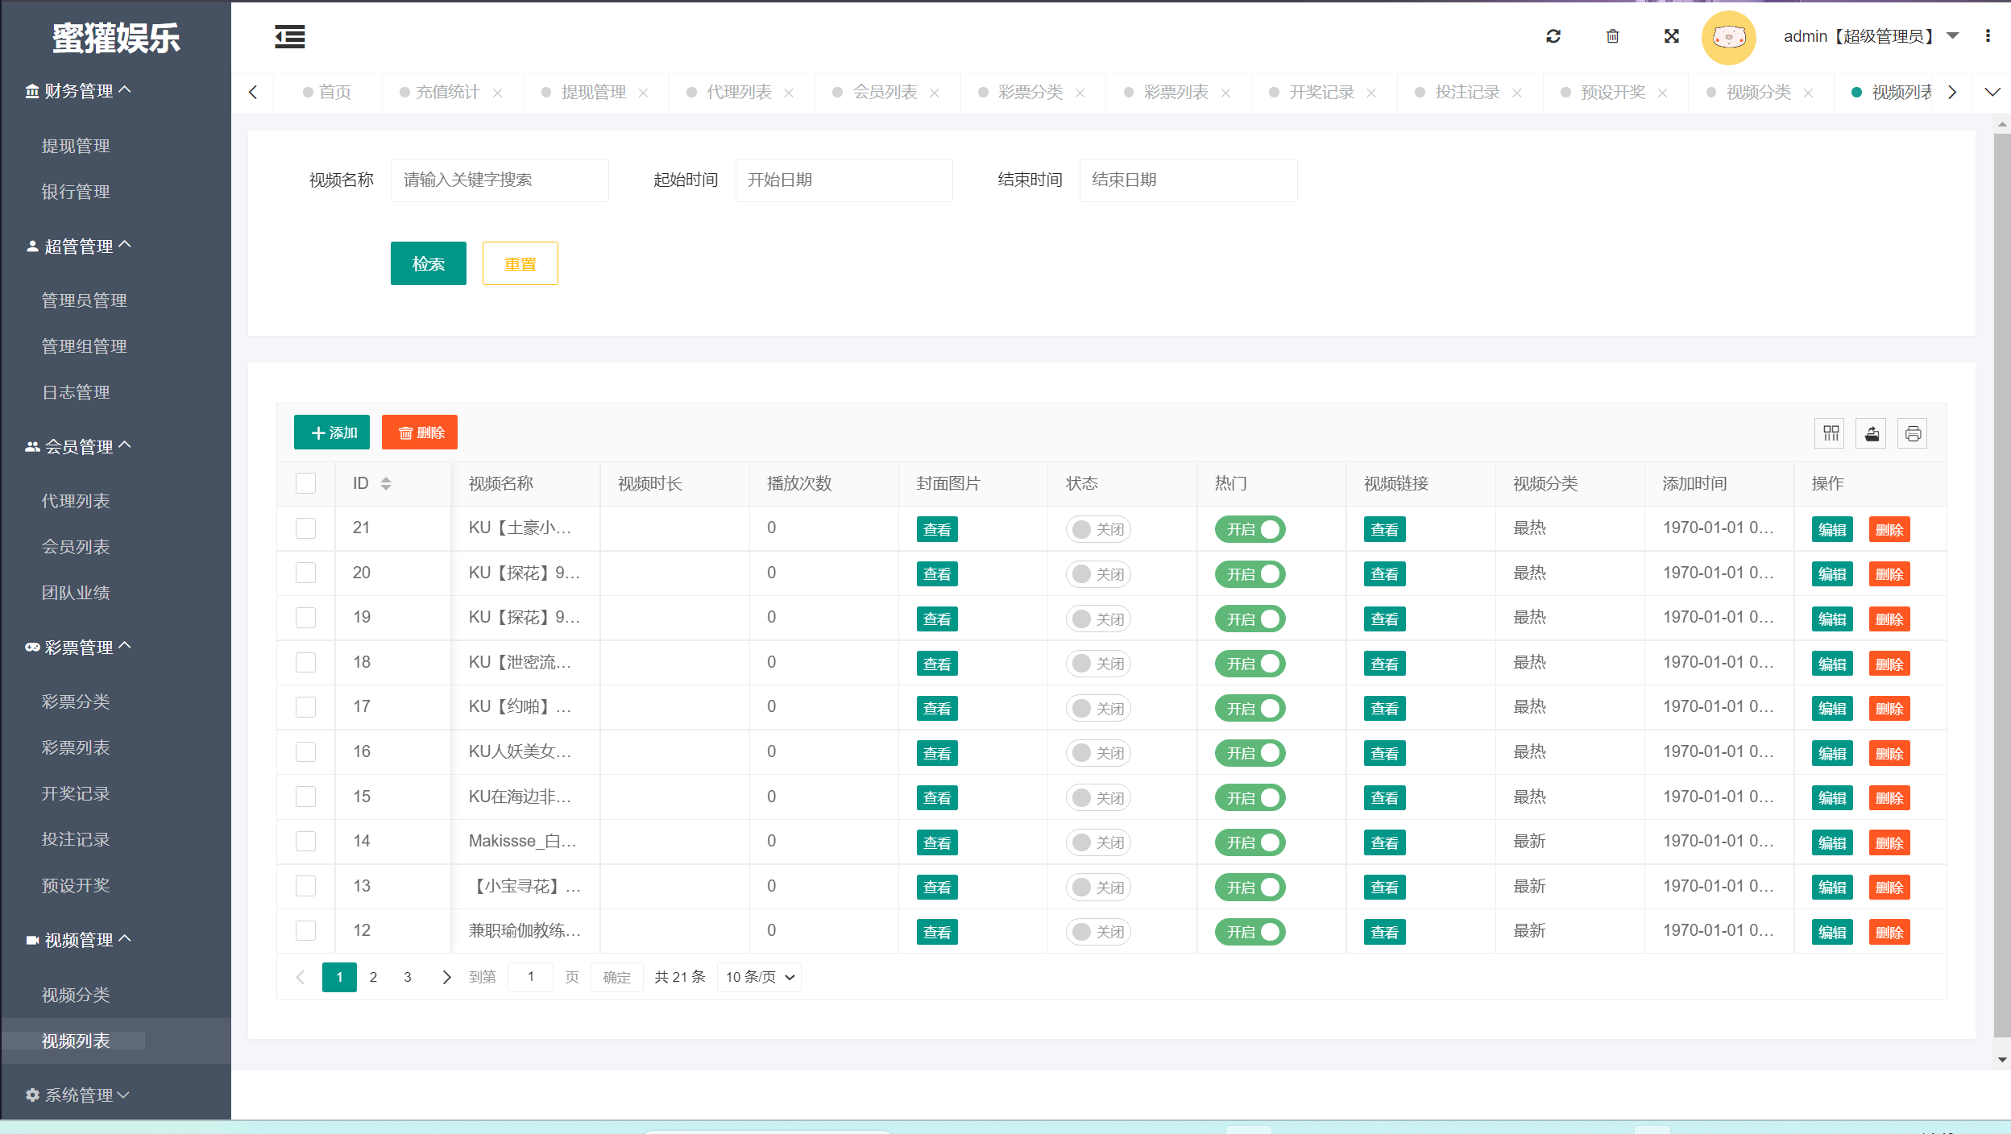Screen dimensions: 2011x1134
Task: Toggle the 热门 switch for row 18
Action: point(1250,664)
